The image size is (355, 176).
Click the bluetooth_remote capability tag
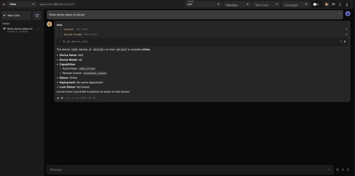point(95,73)
